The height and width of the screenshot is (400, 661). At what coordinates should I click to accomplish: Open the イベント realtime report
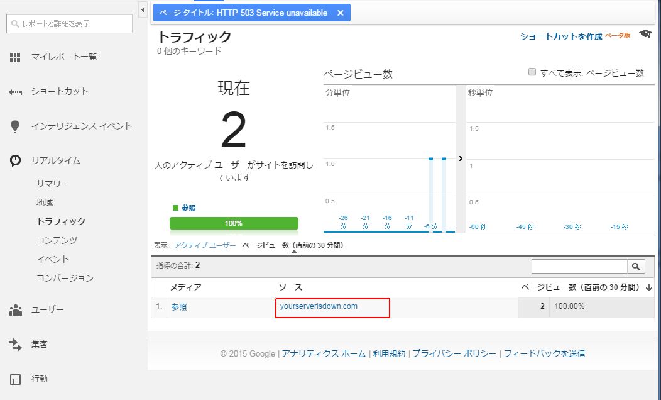tap(52, 259)
